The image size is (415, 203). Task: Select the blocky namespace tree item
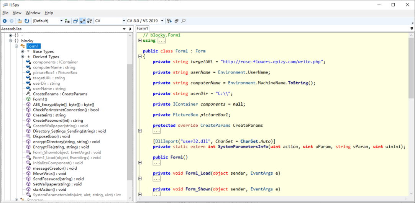27,41
